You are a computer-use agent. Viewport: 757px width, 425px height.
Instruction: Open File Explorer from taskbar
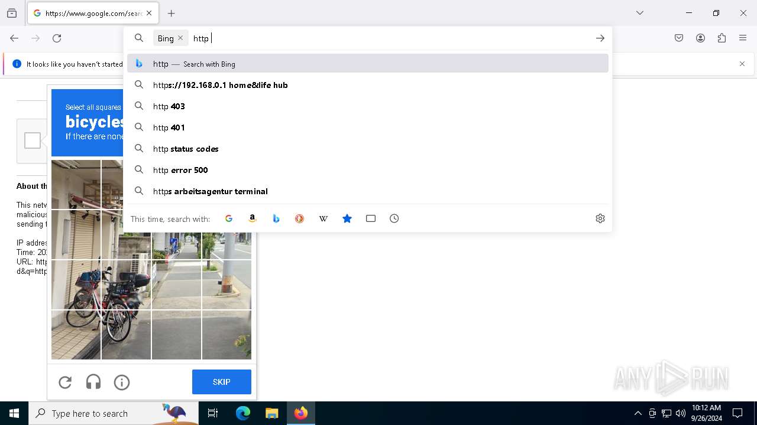coord(271,413)
